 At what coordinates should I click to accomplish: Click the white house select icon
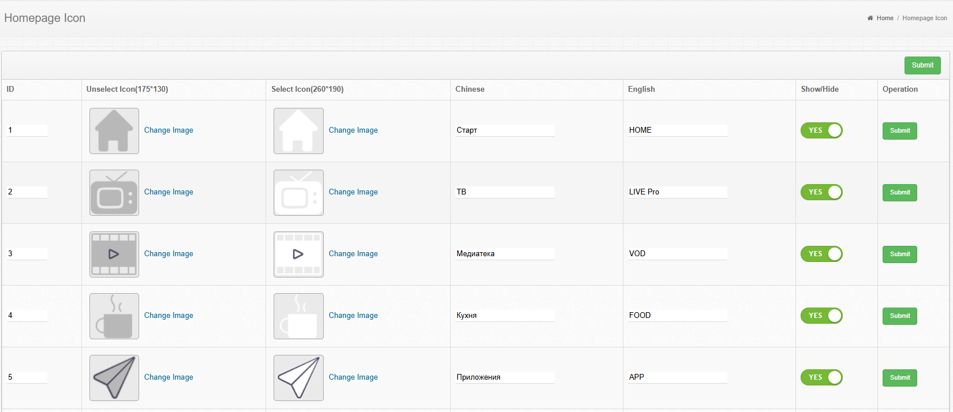tap(298, 131)
